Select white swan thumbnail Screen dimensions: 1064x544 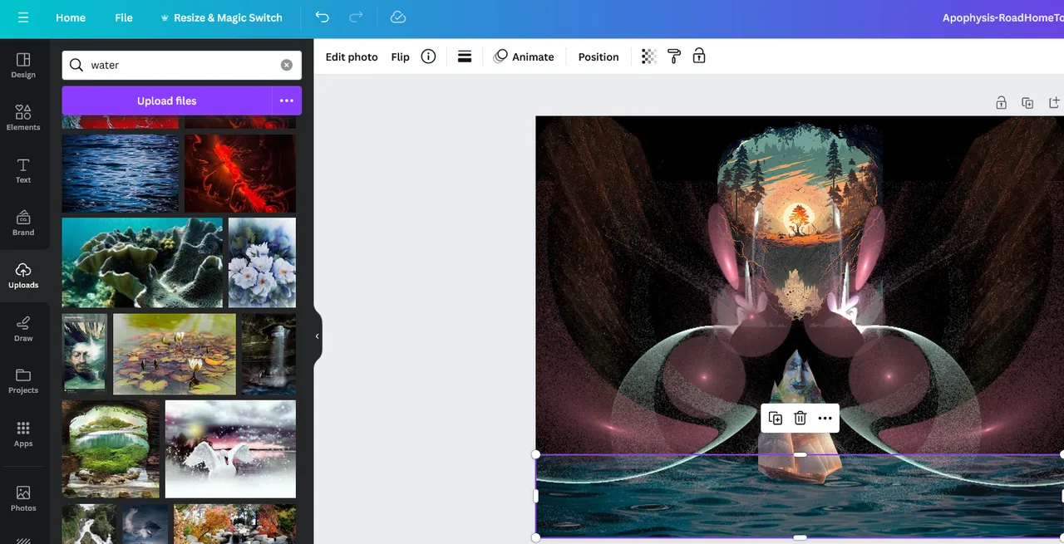click(x=230, y=448)
